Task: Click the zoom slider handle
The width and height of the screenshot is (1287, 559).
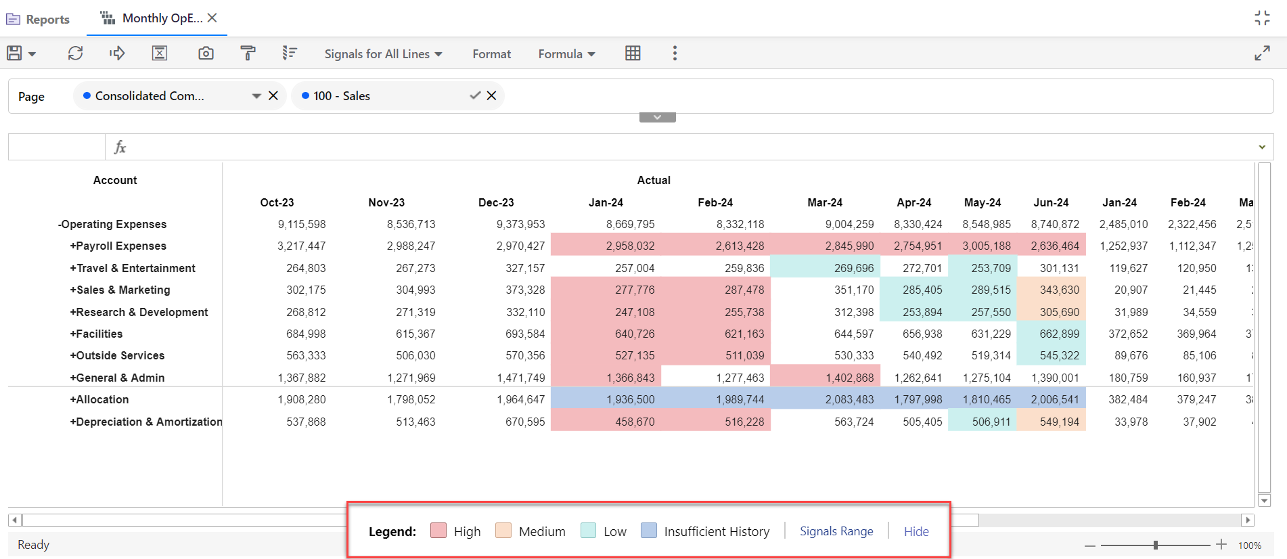Action: coord(1156,545)
